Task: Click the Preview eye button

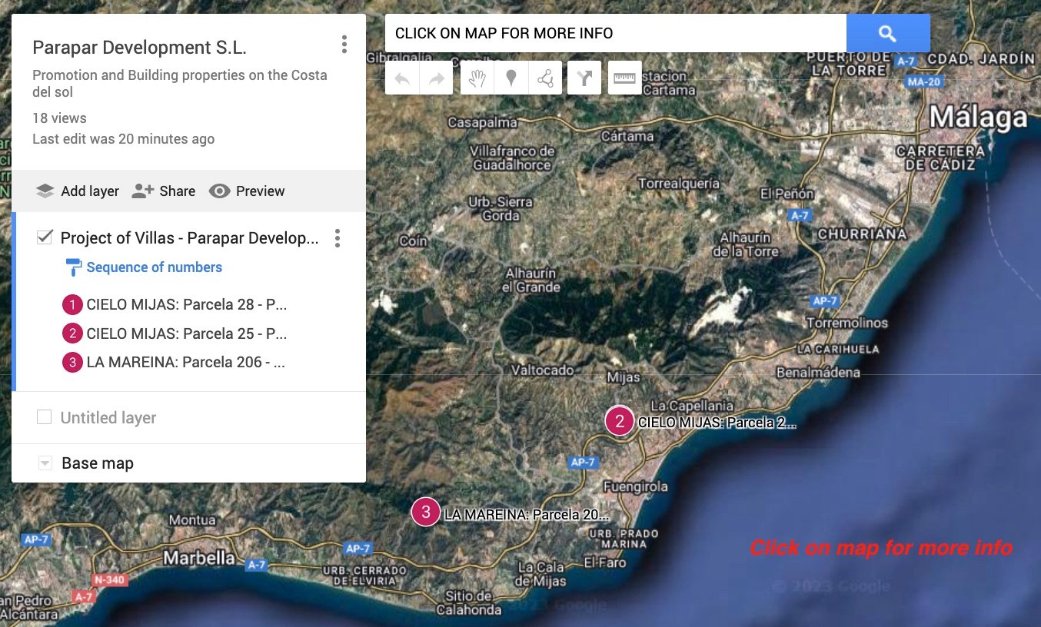Action: [x=247, y=191]
